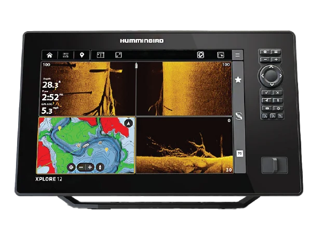Tap the Depth 28.3 ft readout
The image size is (310, 245).
point(51,83)
